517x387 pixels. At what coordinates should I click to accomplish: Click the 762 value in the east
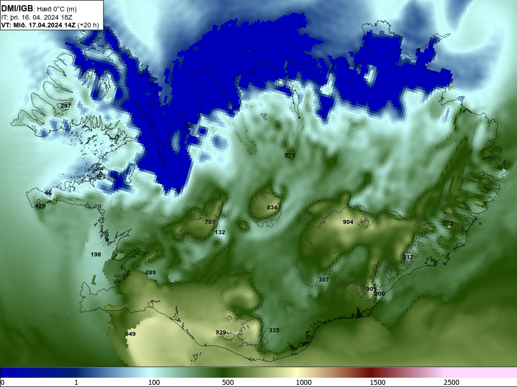448,223
